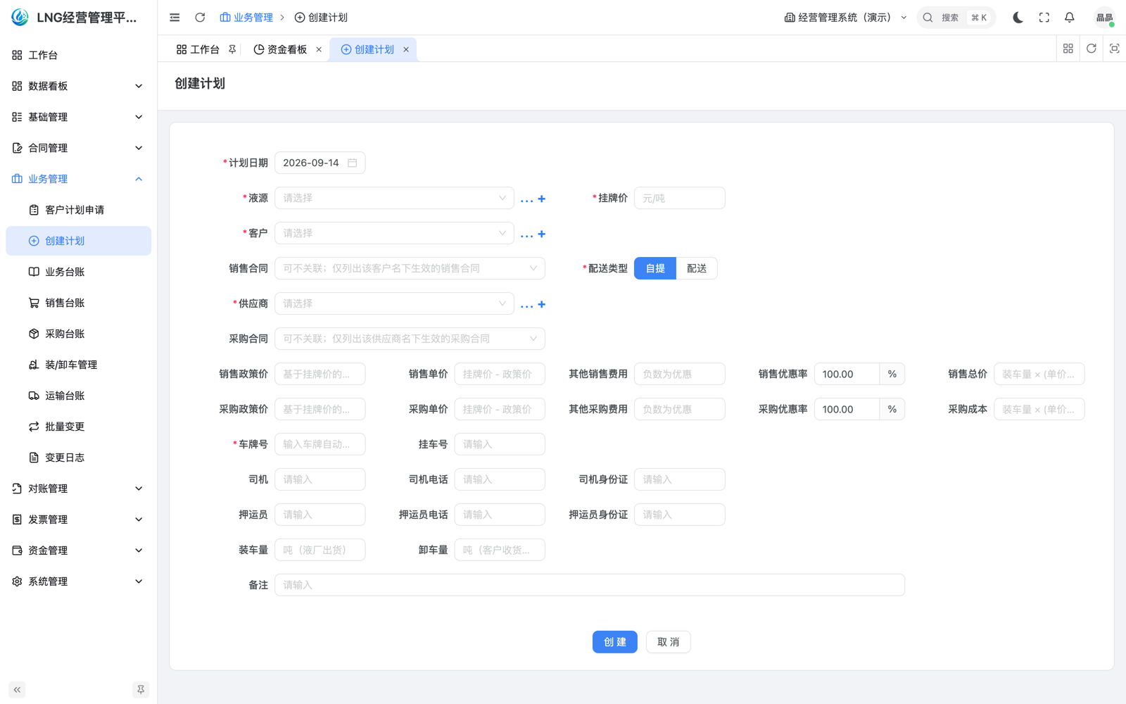Pin the 工作台 tab
The height and width of the screenshot is (704, 1126).
[x=232, y=49]
